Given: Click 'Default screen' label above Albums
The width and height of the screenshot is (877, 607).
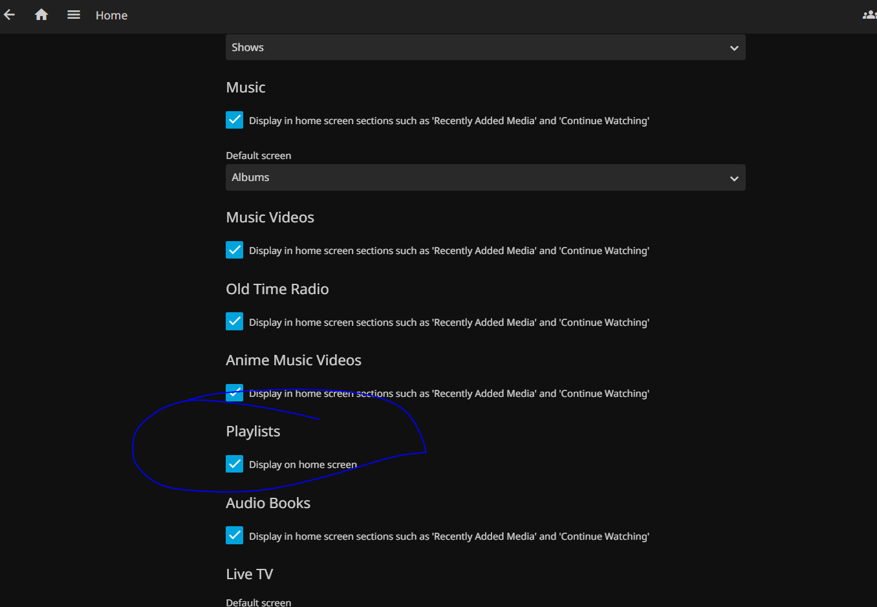Looking at the screenshot, I should point(258,156).
